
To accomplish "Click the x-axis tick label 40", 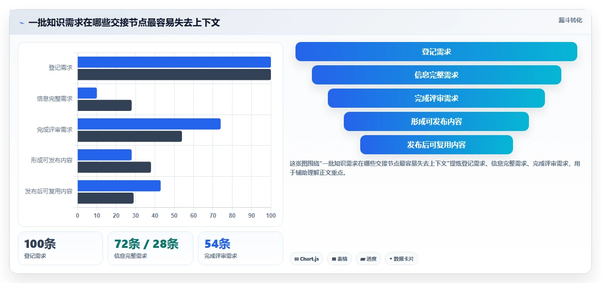I will (155, 215).
